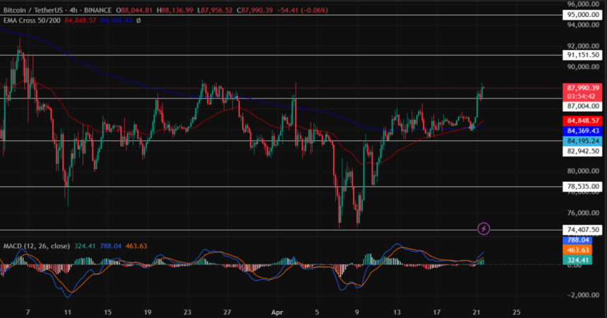Click the low price L87,956.52
Image resolution: width=607 pixels, height=318 pixels.
pyautogui.click(x=215, y=11)
